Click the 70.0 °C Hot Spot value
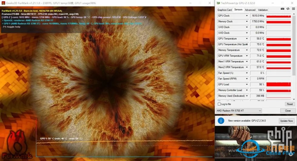This screenshot has height=161, width=297. point(258,44)
